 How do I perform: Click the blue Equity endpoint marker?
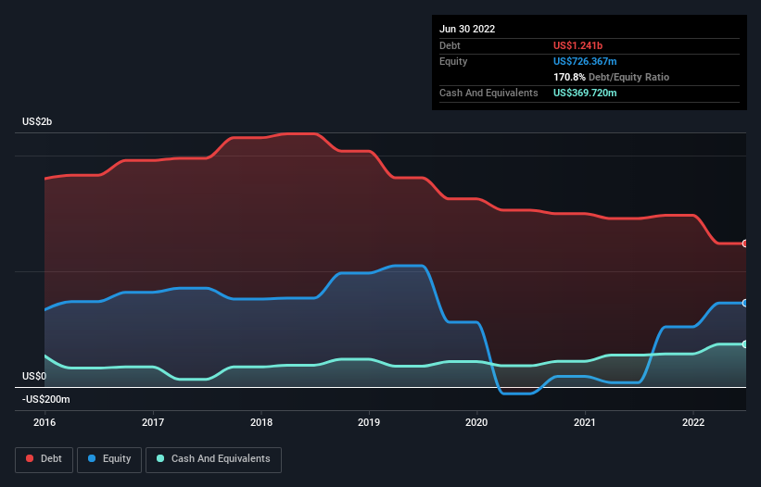[x=745, y=303]
